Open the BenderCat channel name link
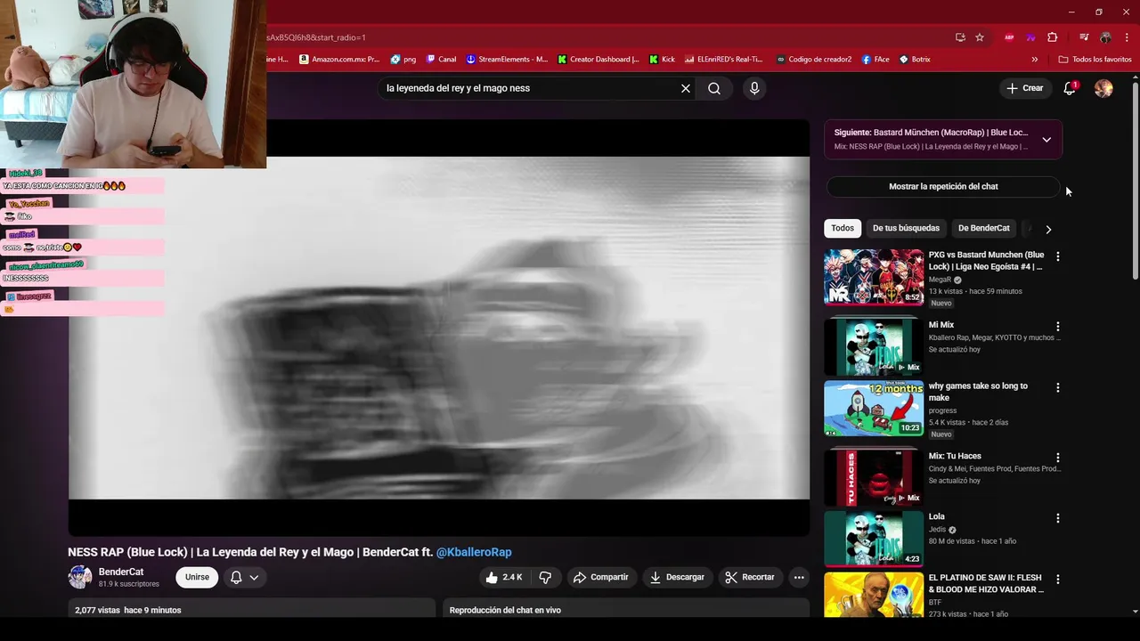The image size is (1140, 641). coord(121,572)
